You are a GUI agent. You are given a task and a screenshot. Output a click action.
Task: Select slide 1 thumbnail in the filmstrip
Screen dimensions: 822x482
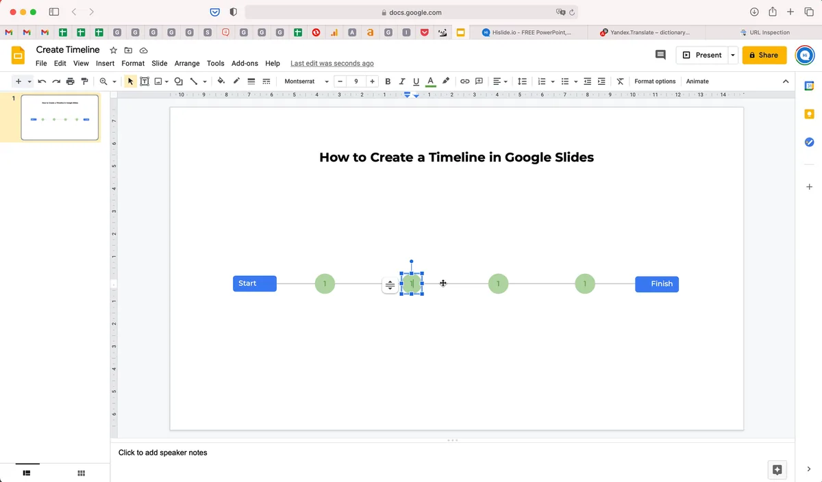(x=60, y=117)
